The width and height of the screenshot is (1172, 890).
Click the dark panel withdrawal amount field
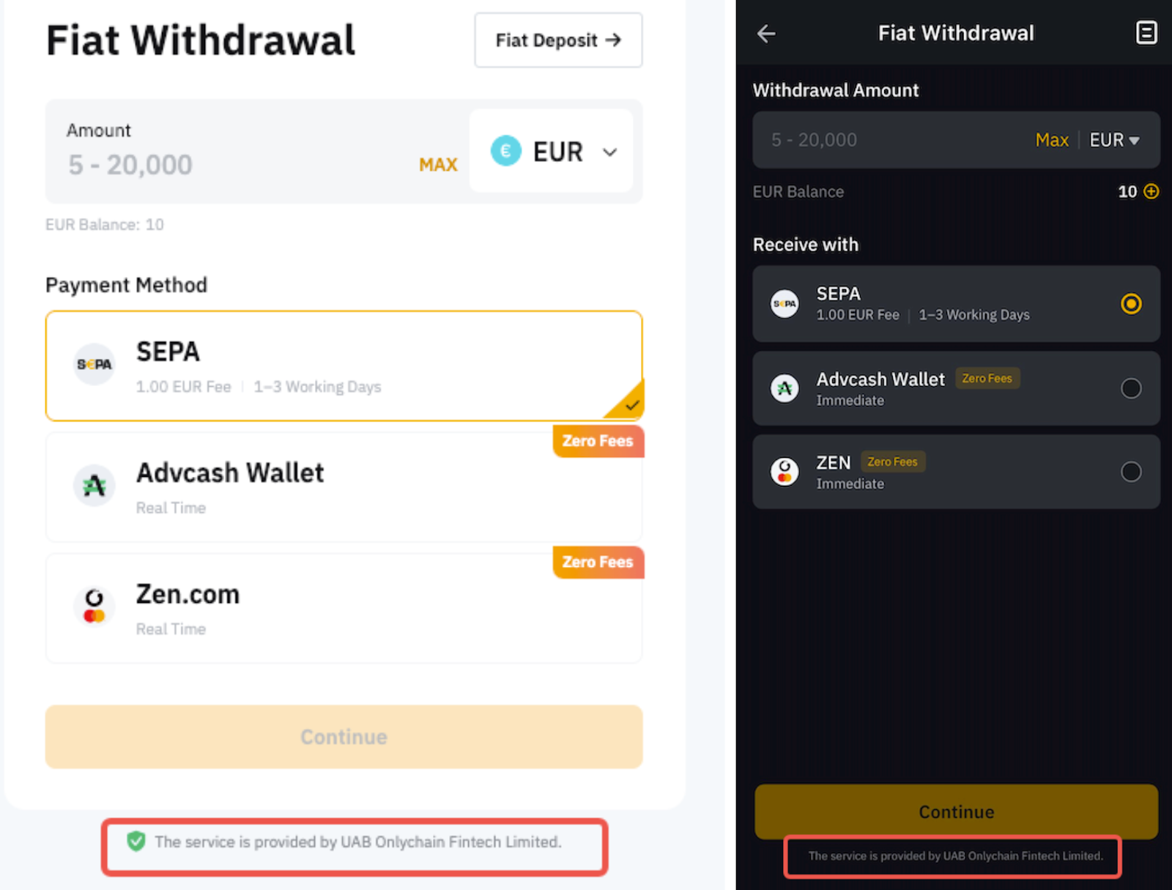pyautogui.click(x=894, y=140)
